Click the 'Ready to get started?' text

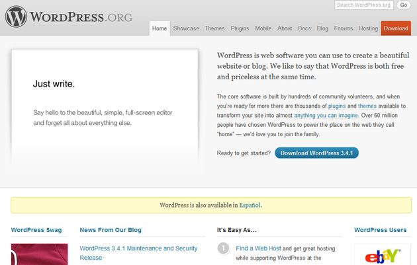point(244,153)
